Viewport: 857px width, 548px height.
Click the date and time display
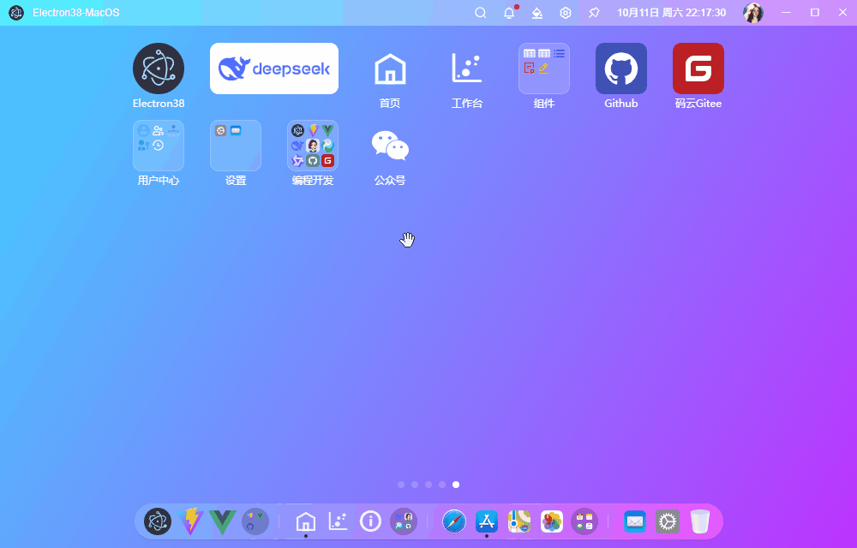tap(671, 13)
